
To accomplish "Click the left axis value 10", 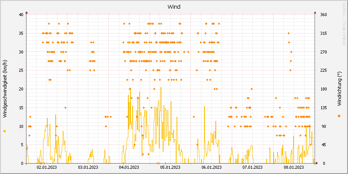I will click(x=21, y=126).
